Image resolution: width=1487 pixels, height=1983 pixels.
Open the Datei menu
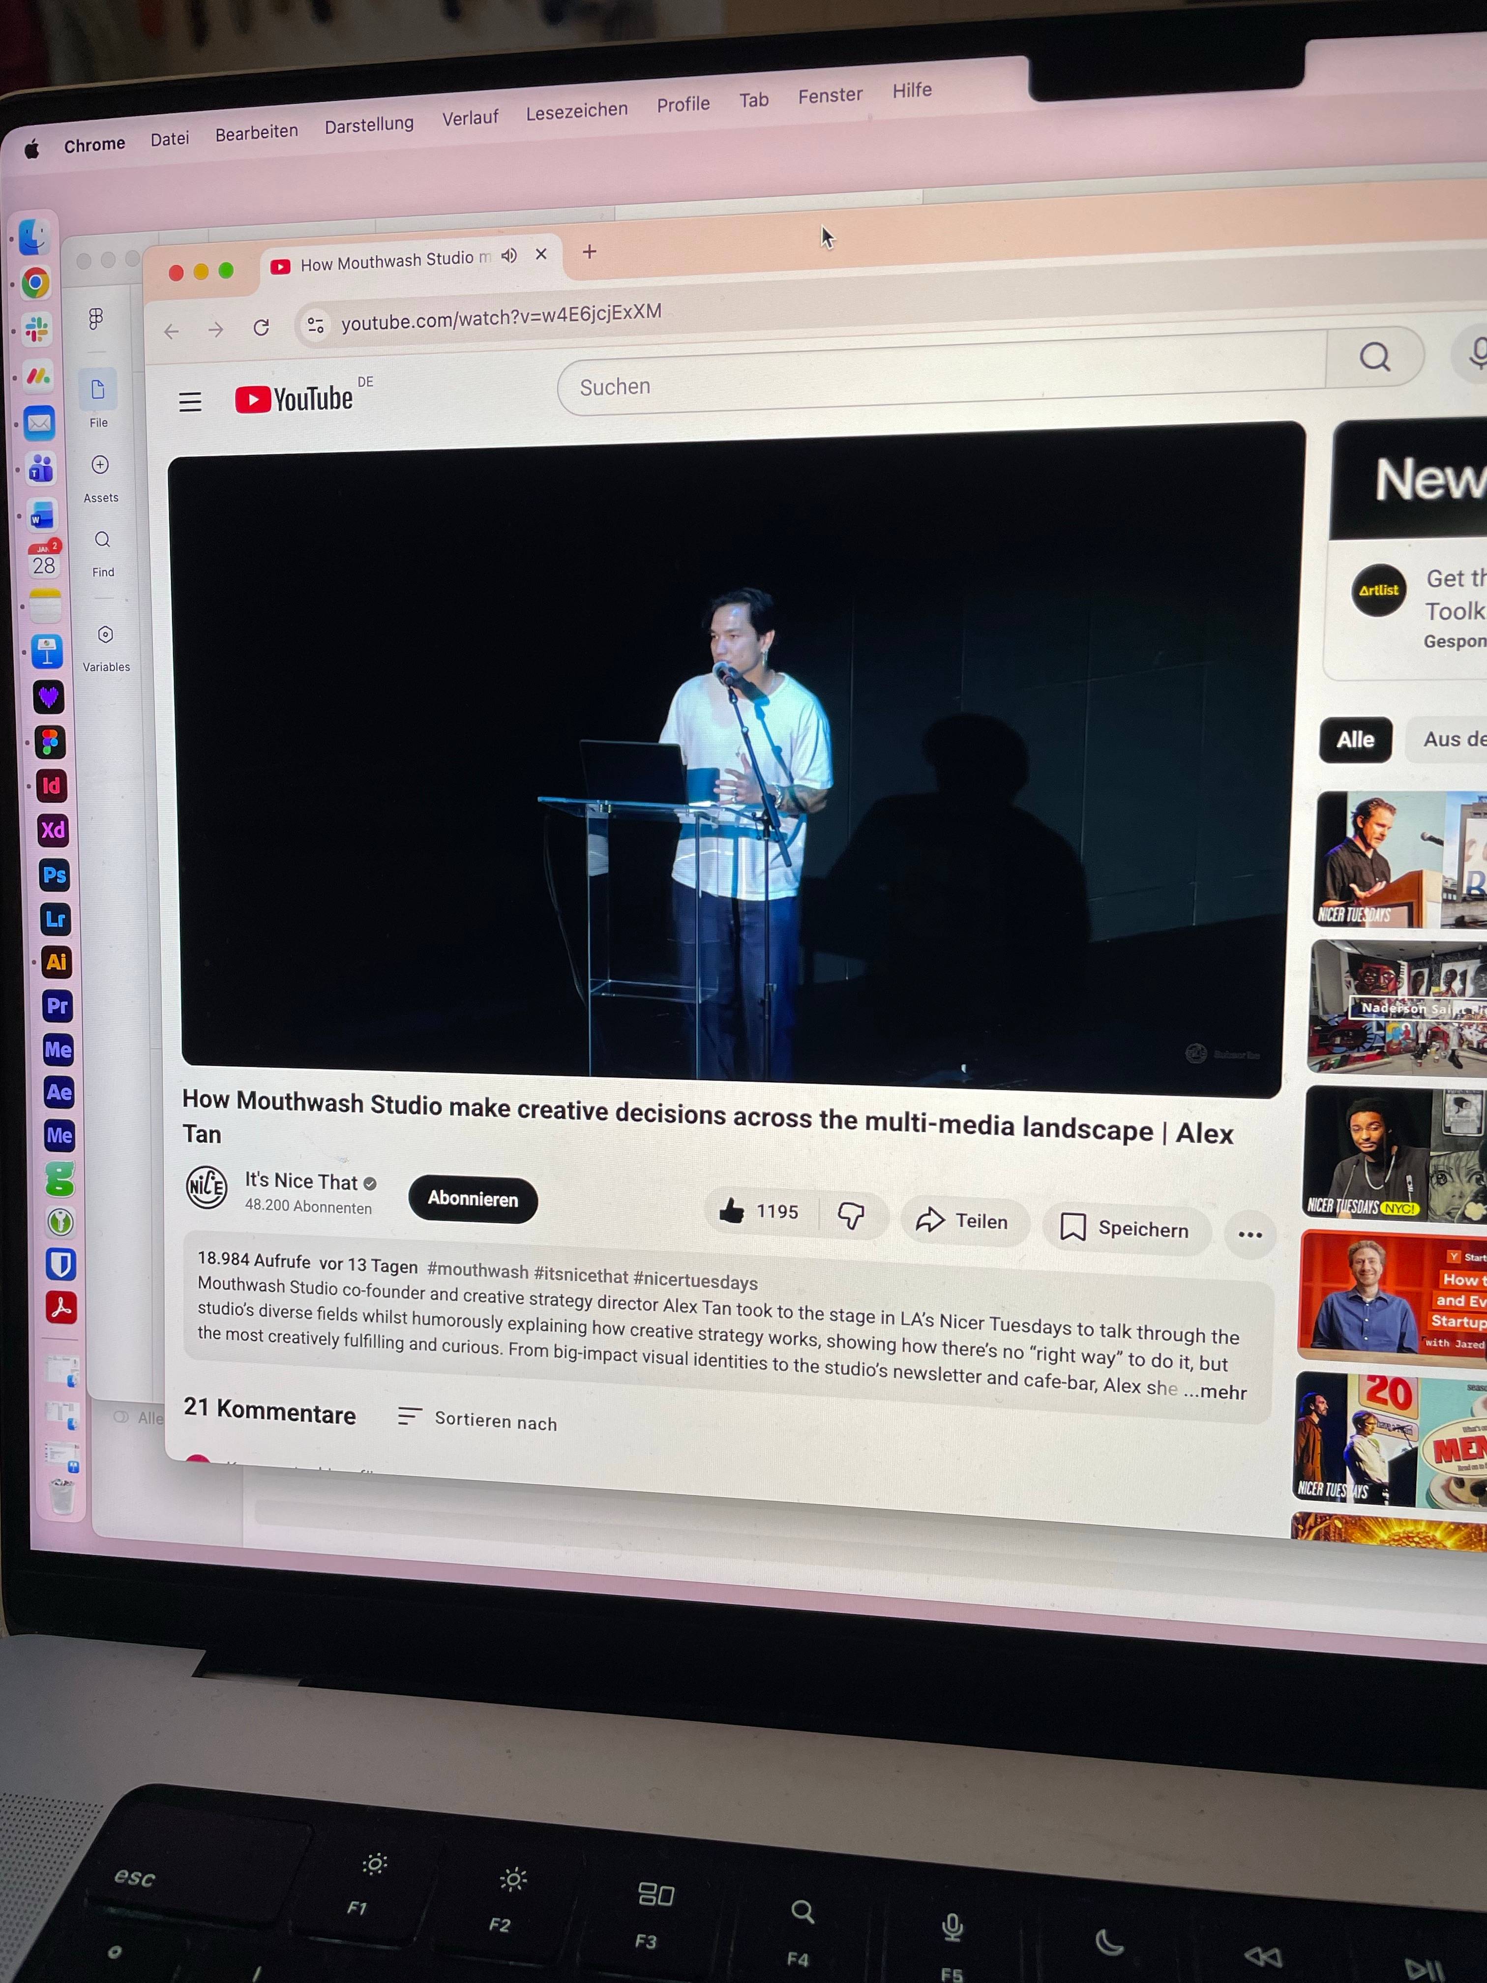[x=170, y=139]
